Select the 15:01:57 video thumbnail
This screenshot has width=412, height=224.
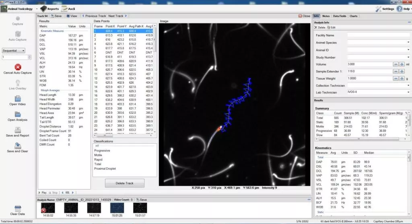(x=140, y=208)
